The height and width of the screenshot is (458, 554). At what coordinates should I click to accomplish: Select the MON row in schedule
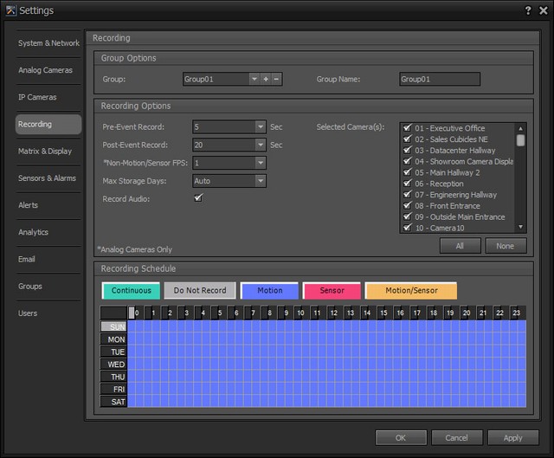click(113, 339)
